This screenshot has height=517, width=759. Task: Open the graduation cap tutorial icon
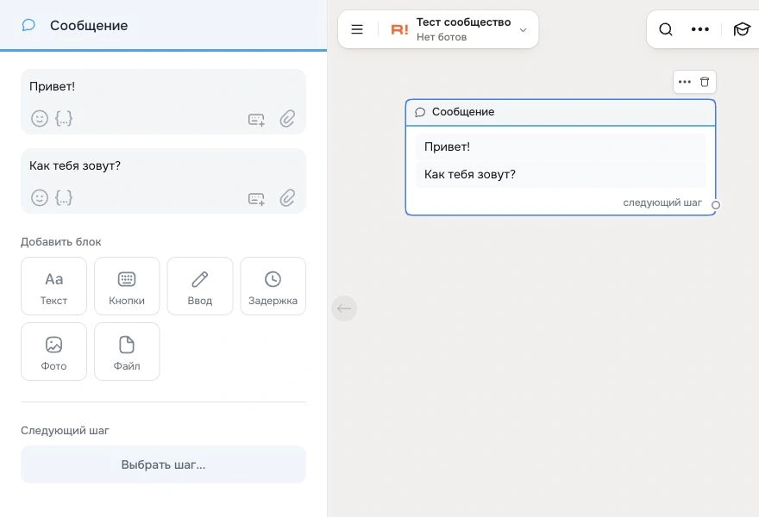click(742, 29)
